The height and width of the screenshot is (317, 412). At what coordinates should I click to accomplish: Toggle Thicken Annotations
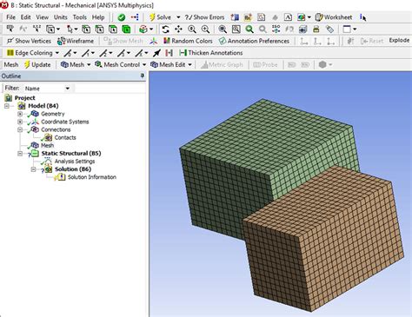tap(211, 53)
